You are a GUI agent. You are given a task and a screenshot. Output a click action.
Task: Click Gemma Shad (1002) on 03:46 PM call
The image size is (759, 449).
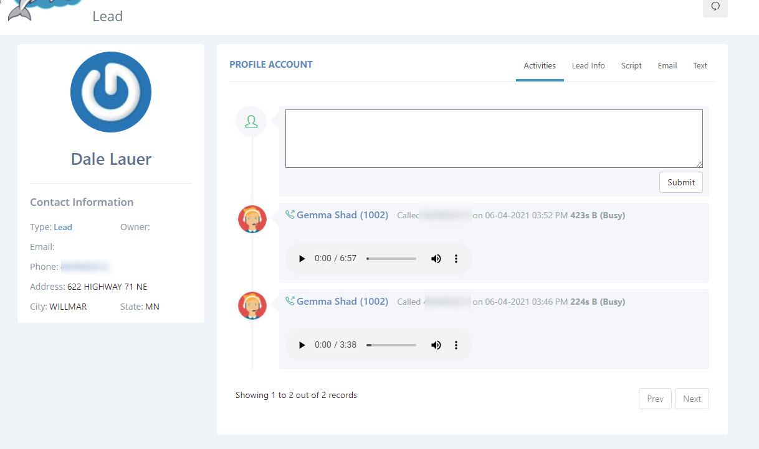(342, 301)
